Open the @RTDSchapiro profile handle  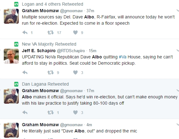71,51
